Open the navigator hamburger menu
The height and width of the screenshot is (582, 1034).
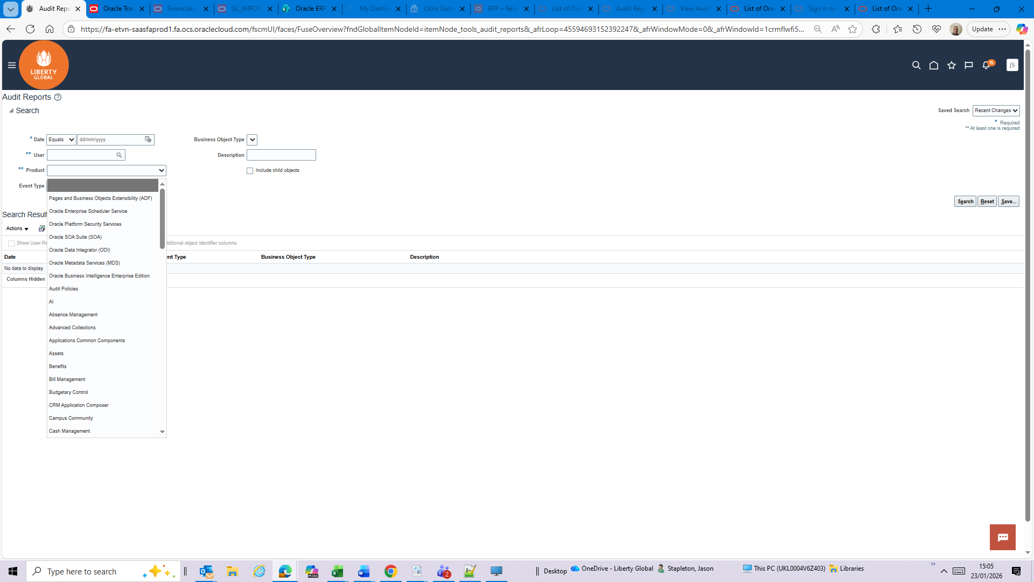tap(11, 65)
